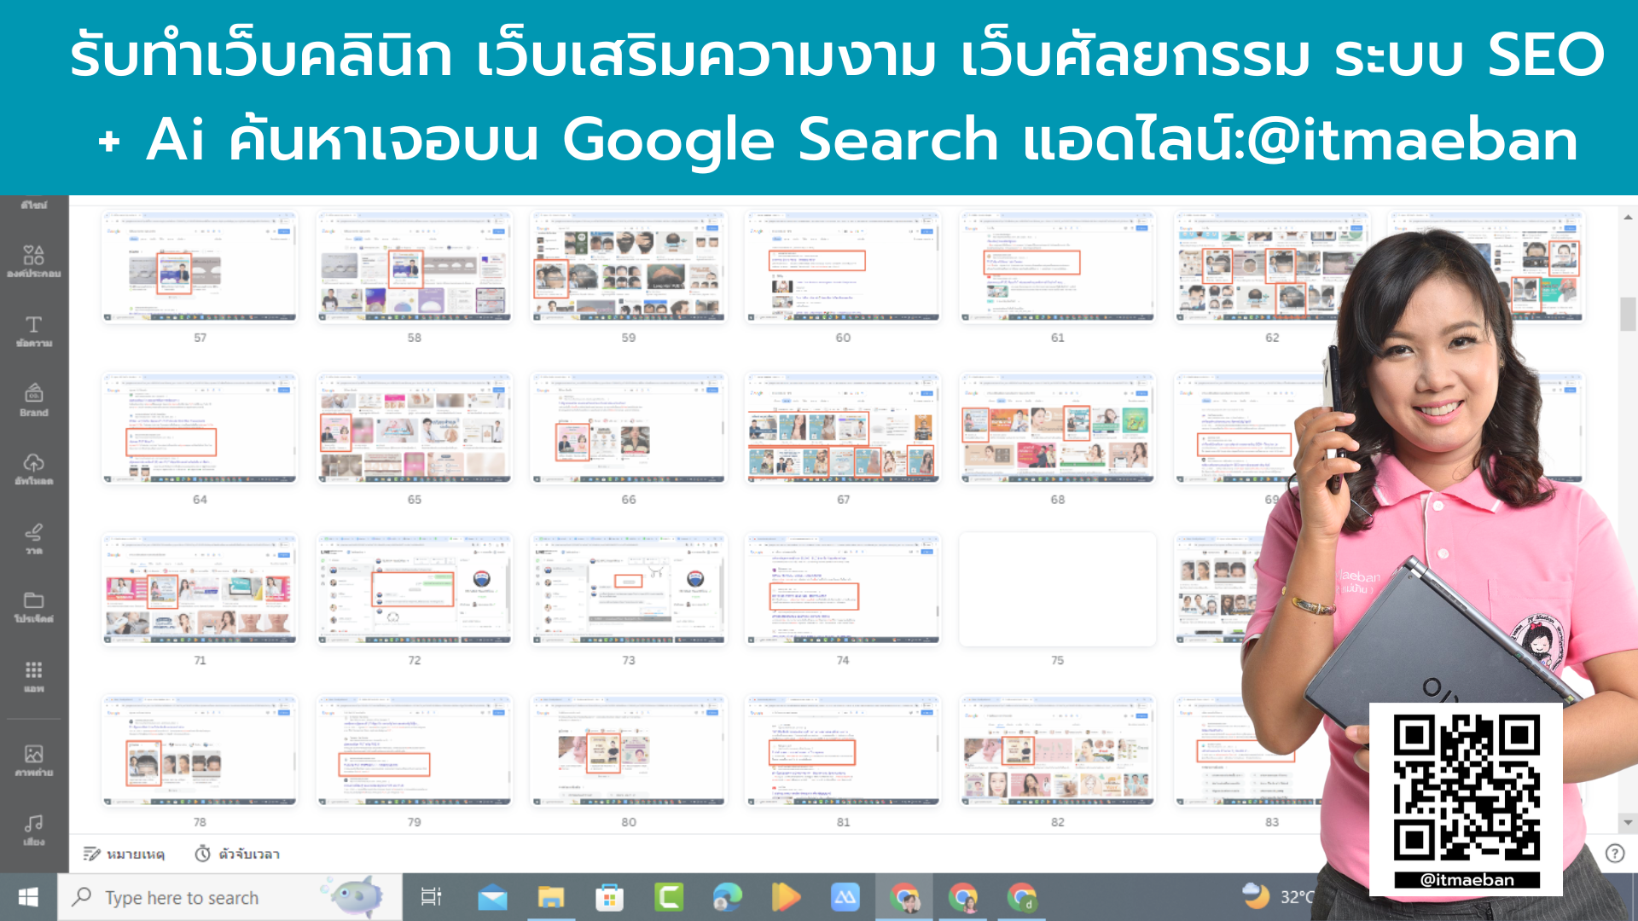This screenshot has width=1638, height=921.
Task: Select the empty slide 75
Action: (1057, 588)
